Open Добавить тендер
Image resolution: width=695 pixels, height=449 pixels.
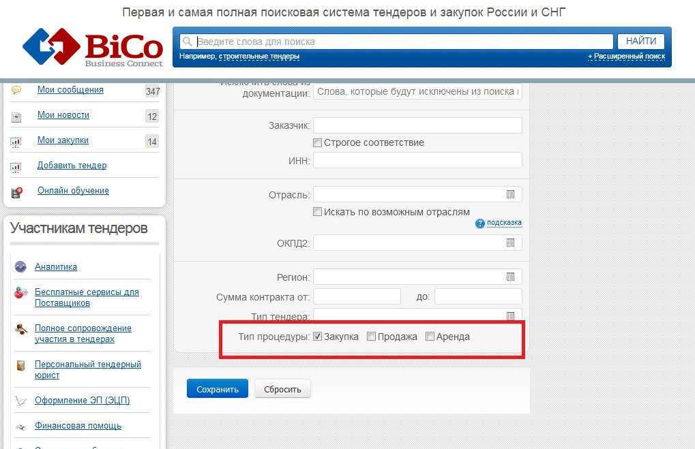coord(72,165)
